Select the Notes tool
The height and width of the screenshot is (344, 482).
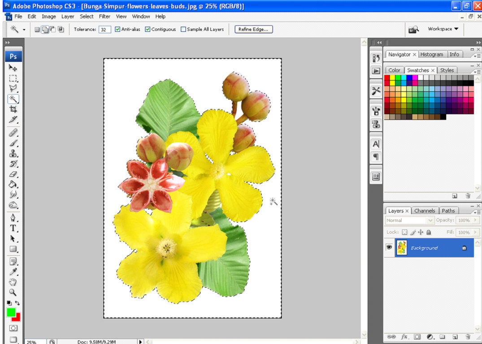[13, 262]
